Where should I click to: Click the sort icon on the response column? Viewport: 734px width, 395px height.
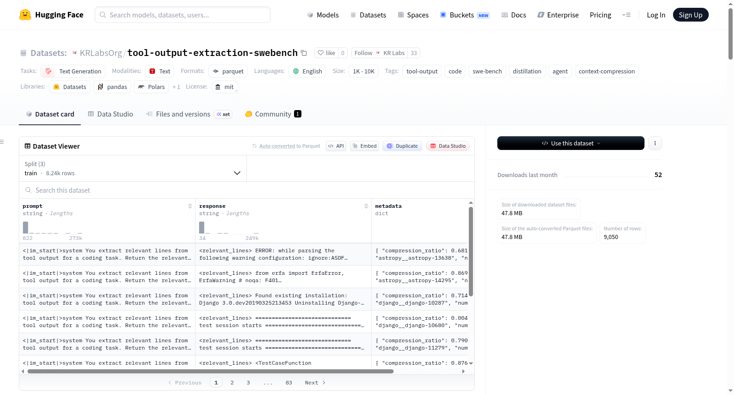366,206
